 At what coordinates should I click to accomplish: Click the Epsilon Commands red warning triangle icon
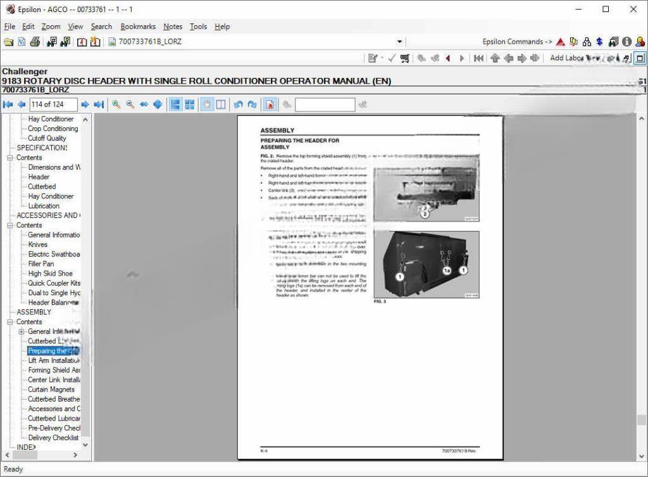point(561,41)
